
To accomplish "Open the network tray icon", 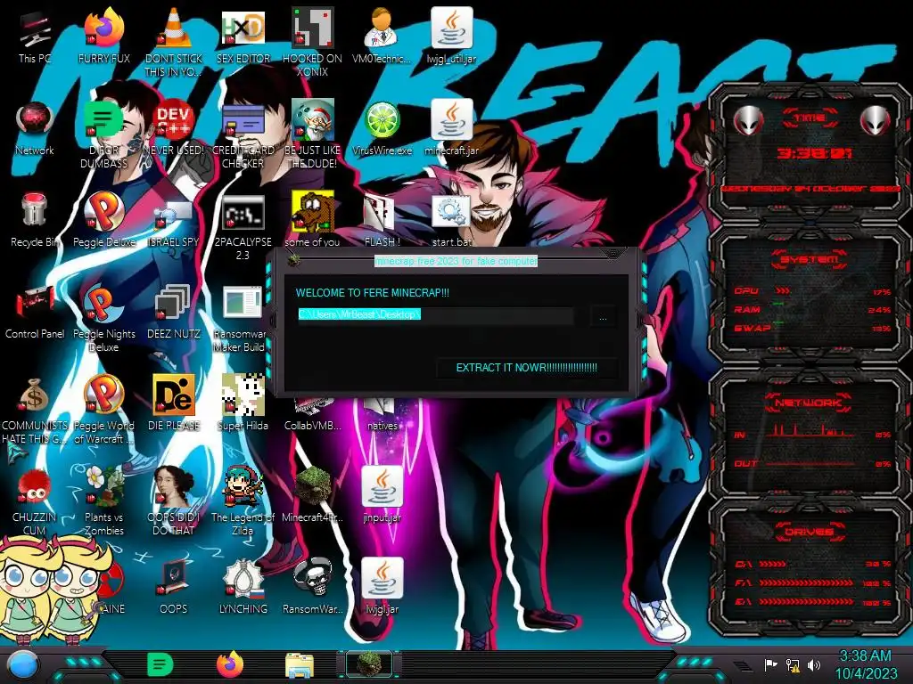I will tap(793, 664).
